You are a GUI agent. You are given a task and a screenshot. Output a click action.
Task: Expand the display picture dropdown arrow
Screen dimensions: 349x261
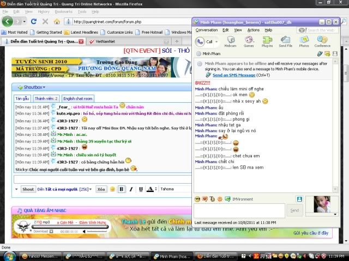[x=335, y=214]
